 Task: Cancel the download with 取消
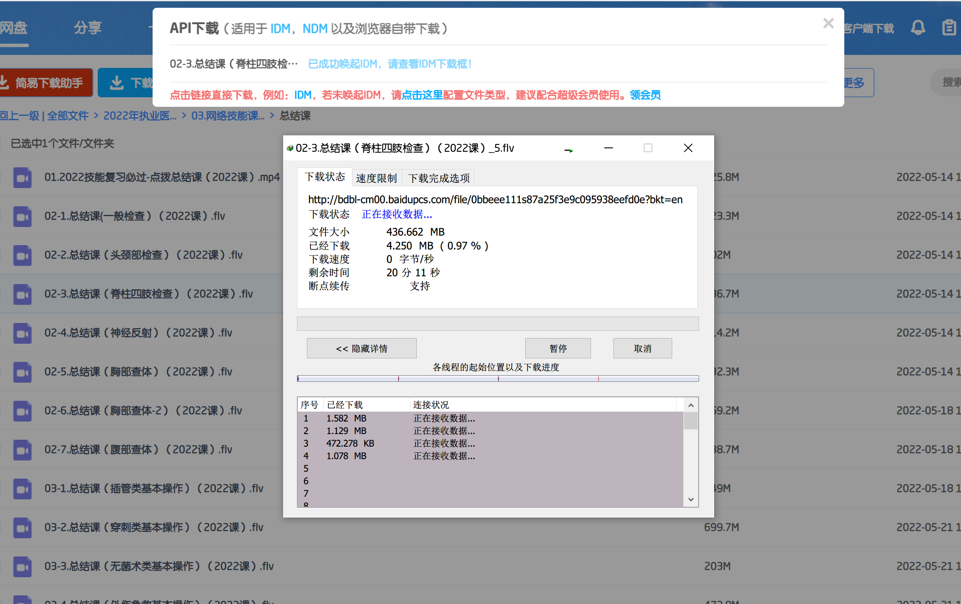(x=642, y=348)
